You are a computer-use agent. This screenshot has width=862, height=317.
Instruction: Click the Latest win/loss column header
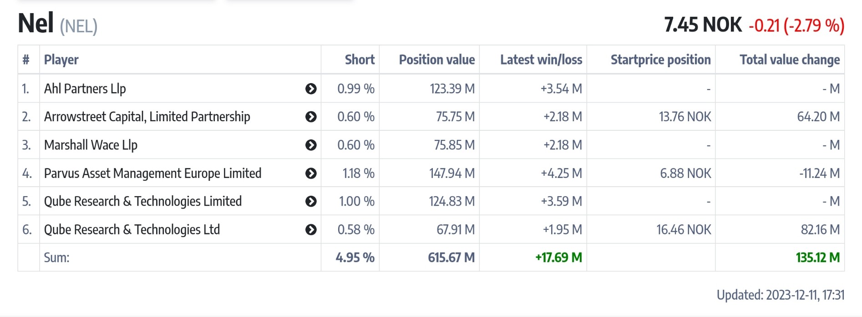pos(541,59)
